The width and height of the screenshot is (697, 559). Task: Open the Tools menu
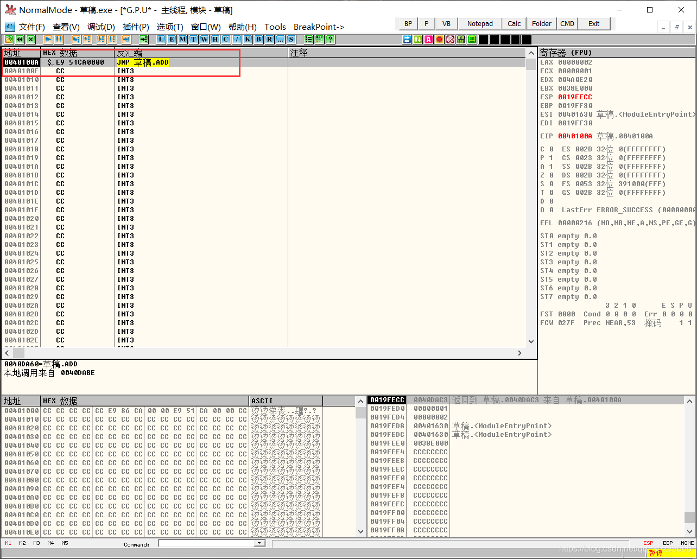275,27
